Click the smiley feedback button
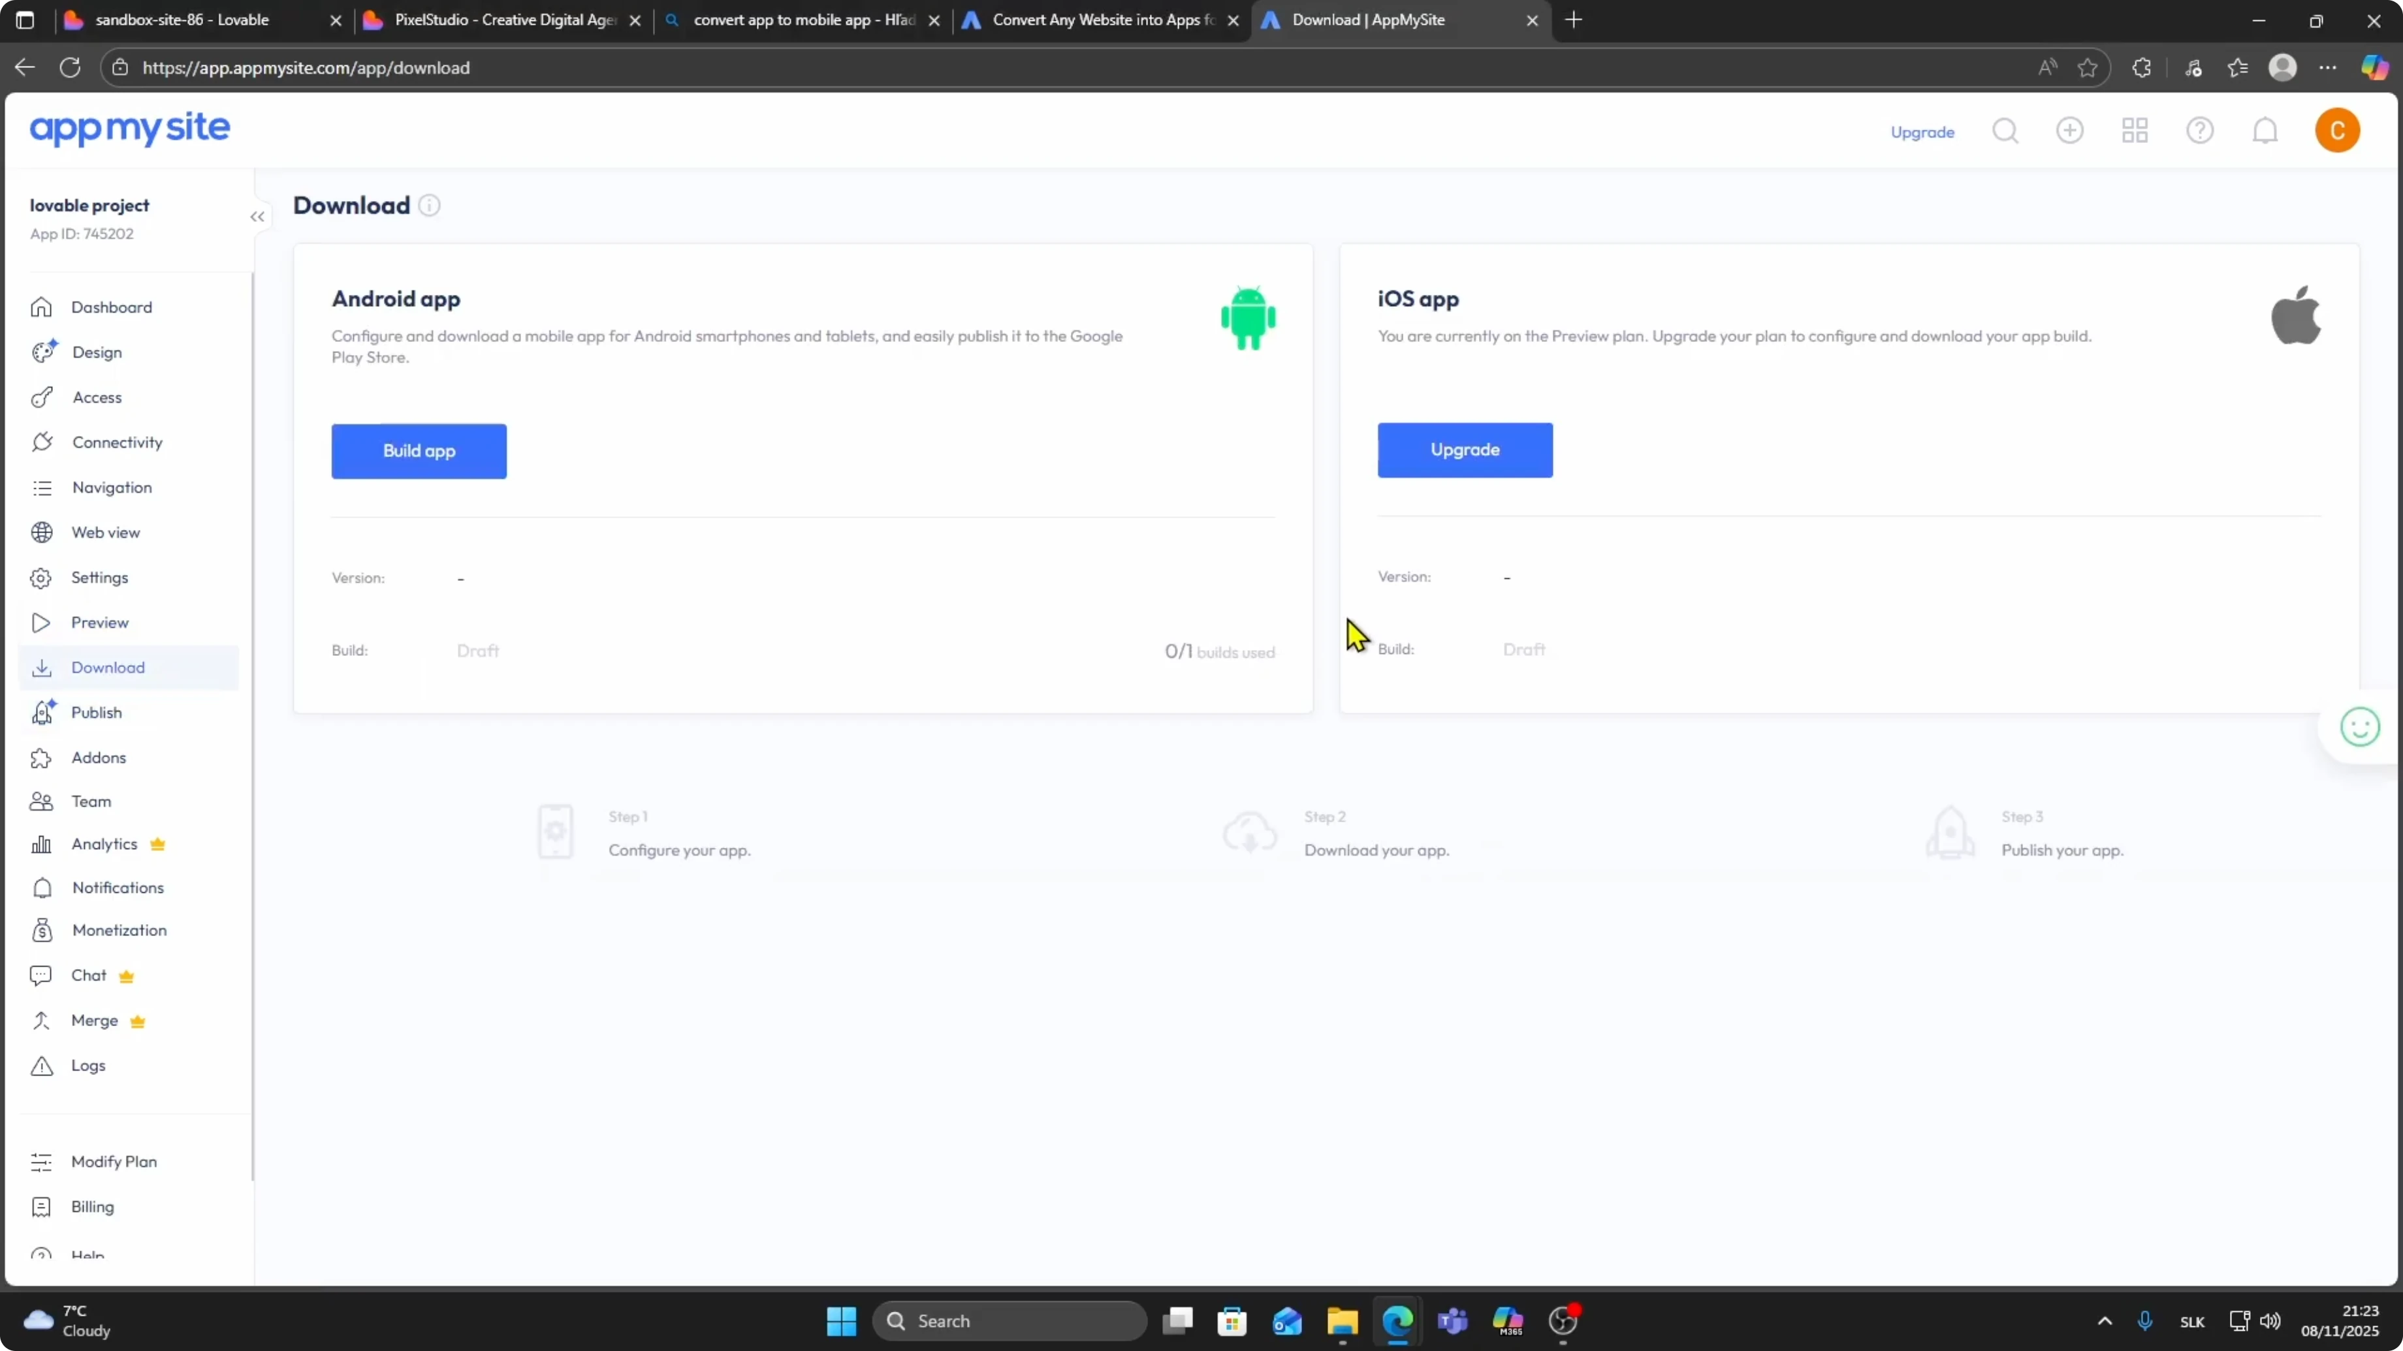The image size is (2403, 1351). click(x=2359, y=727)
